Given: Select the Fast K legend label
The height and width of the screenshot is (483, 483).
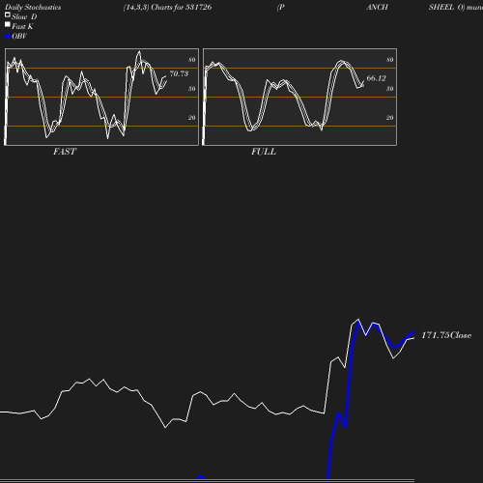Looking at the screenshot, I should point(22,26).
